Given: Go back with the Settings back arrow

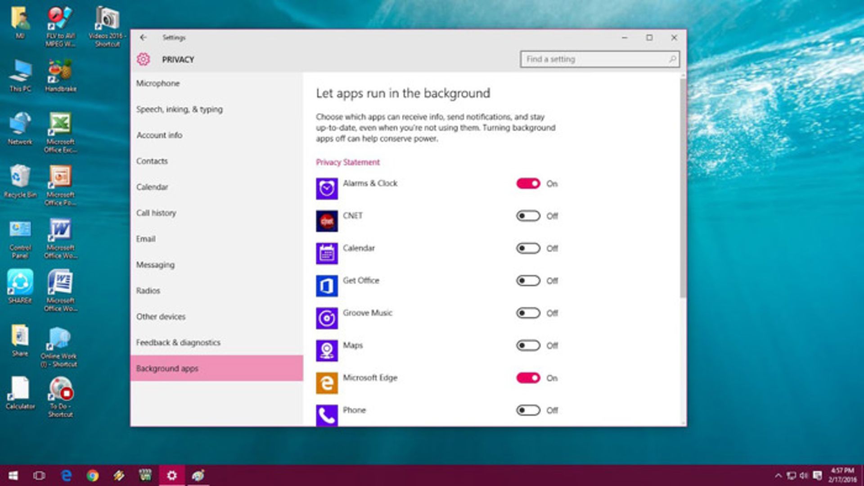Looking at the screenshot, I should coord(143,37).
